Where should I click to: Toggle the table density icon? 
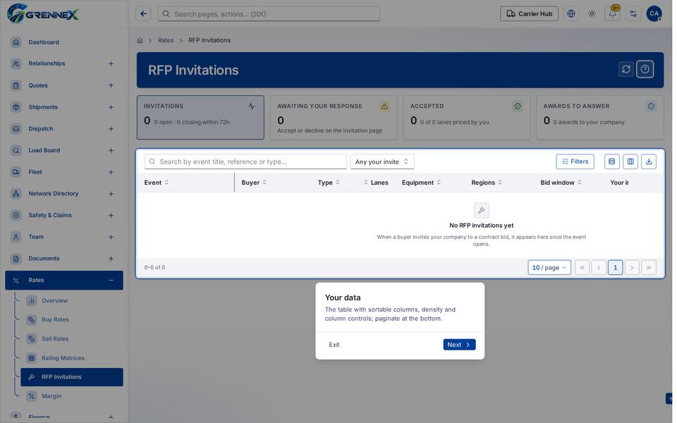pyautogui.click(x=612, y=161)
